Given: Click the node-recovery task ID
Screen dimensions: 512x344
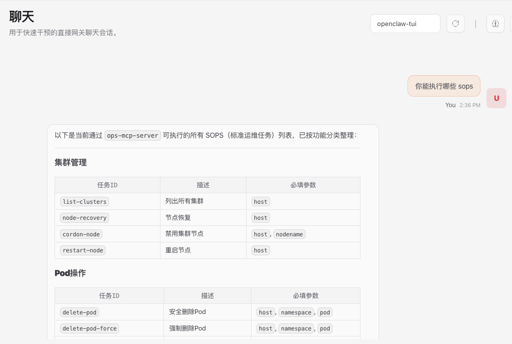Looking at the screenshot, I should tap(84, 218).
